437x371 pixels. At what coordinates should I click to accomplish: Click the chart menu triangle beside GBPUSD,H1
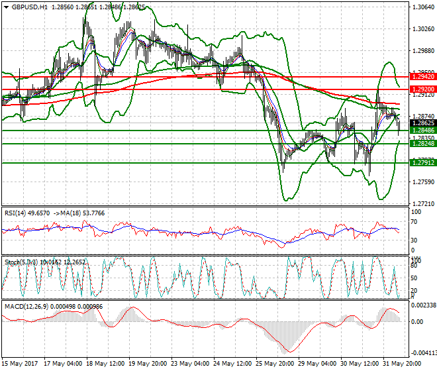click(6, 7)
